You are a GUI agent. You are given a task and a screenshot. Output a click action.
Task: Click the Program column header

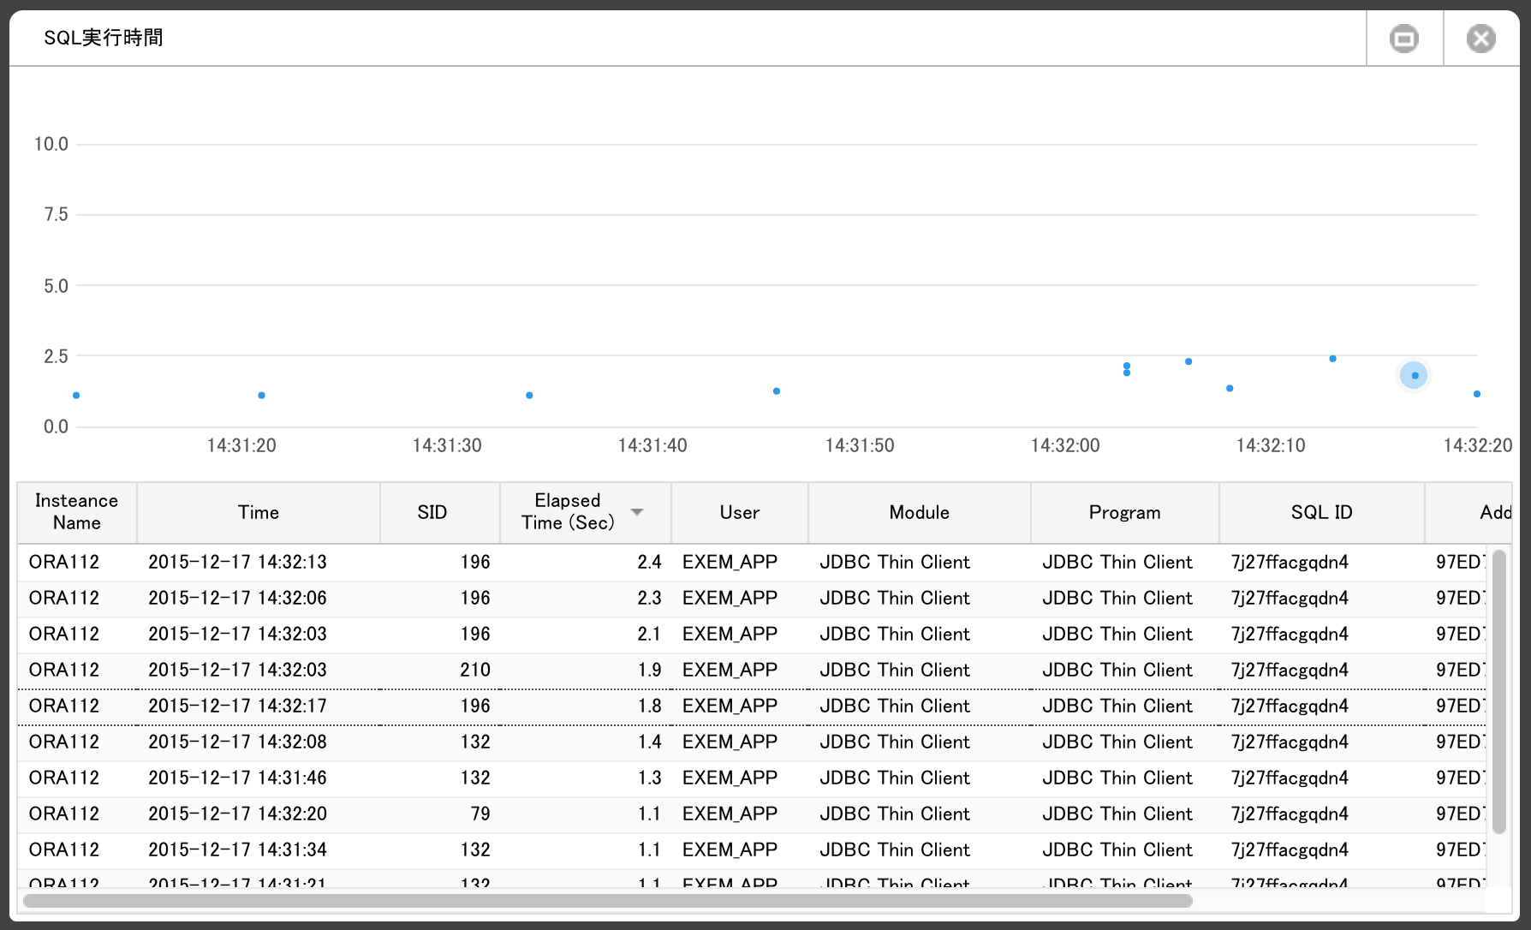(x=1125, y=512)
